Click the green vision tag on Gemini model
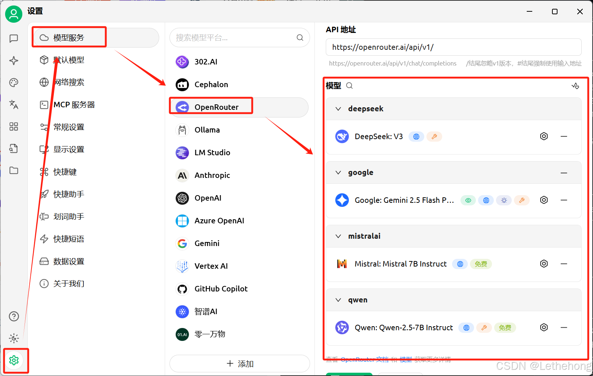 point(468,200)
